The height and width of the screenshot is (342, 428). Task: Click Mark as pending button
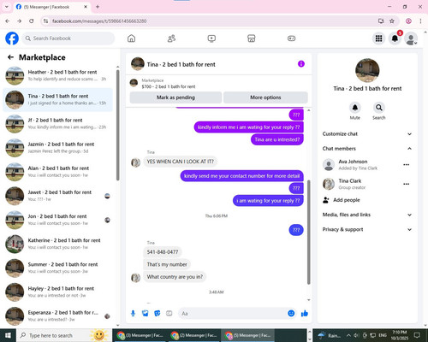point(175,97)
